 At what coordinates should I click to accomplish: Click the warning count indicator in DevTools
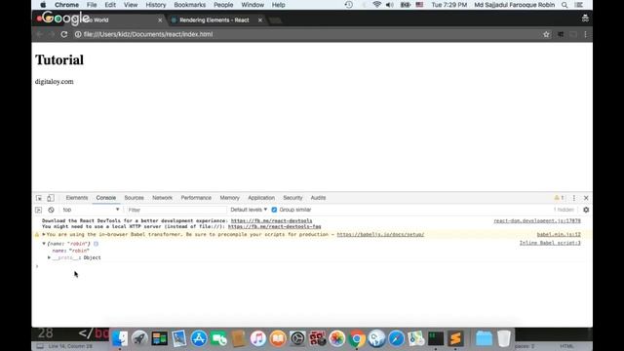(x=559, y=198)
